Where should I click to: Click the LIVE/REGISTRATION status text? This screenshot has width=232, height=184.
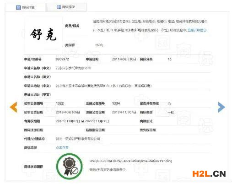coord(131,161)
